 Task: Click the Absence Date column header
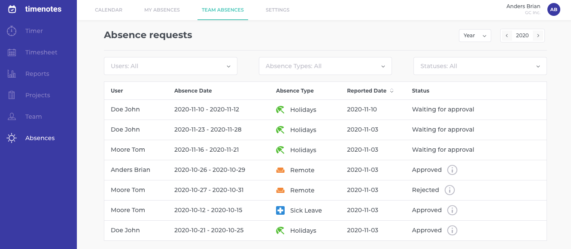pyautogui.click(x=193, y=91)
